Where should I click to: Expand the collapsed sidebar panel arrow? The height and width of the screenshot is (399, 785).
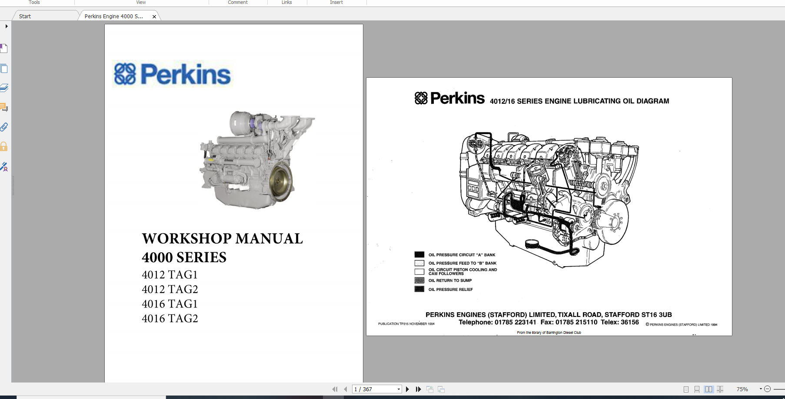pyautogui.click(x=6, y=26)
